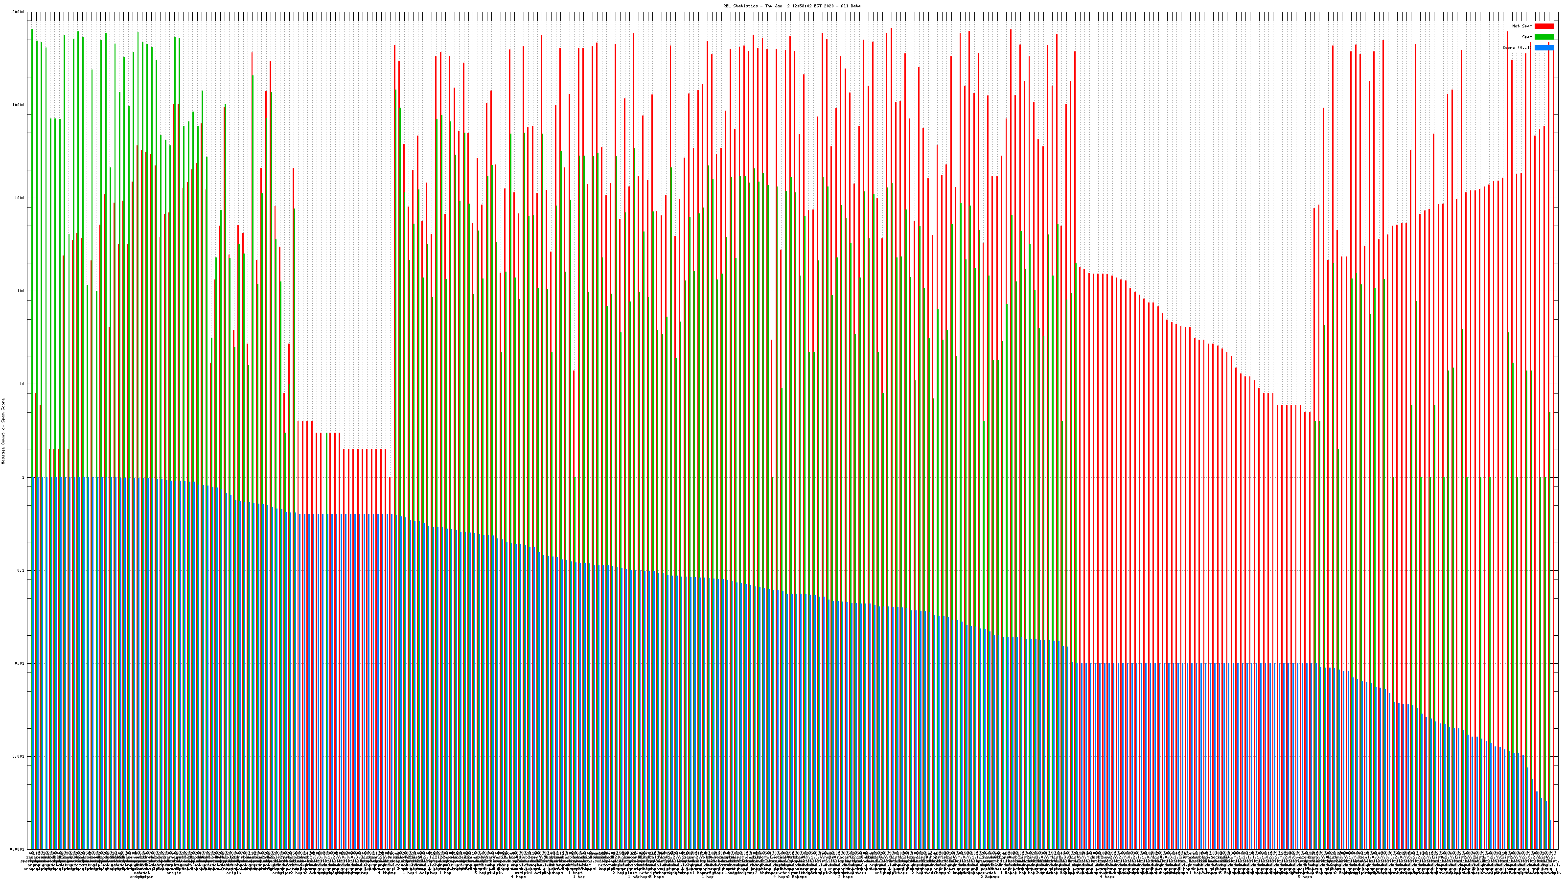Click the 10 y-axis tick label
The height and width of the screenshot is (881, 1566).
[23, 384]
